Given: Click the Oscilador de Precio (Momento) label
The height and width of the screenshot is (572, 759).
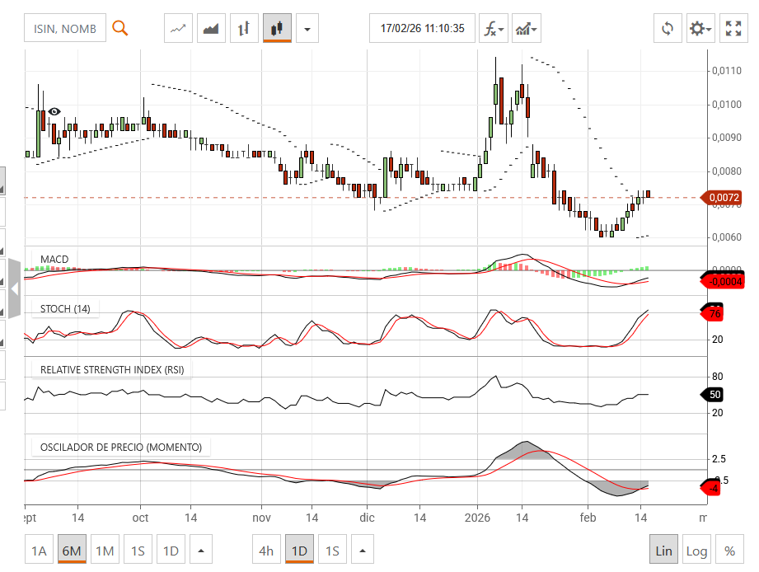Looking at the screenshot, I should click(x=121, y=448).
